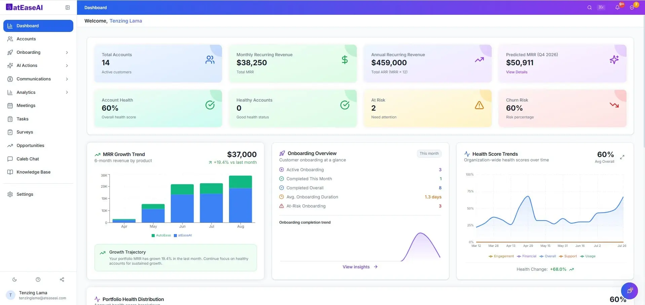The height and width of the screenshot is (305, 645).
Task: Open Opportunities page
Action: click(x=38, y=146)
